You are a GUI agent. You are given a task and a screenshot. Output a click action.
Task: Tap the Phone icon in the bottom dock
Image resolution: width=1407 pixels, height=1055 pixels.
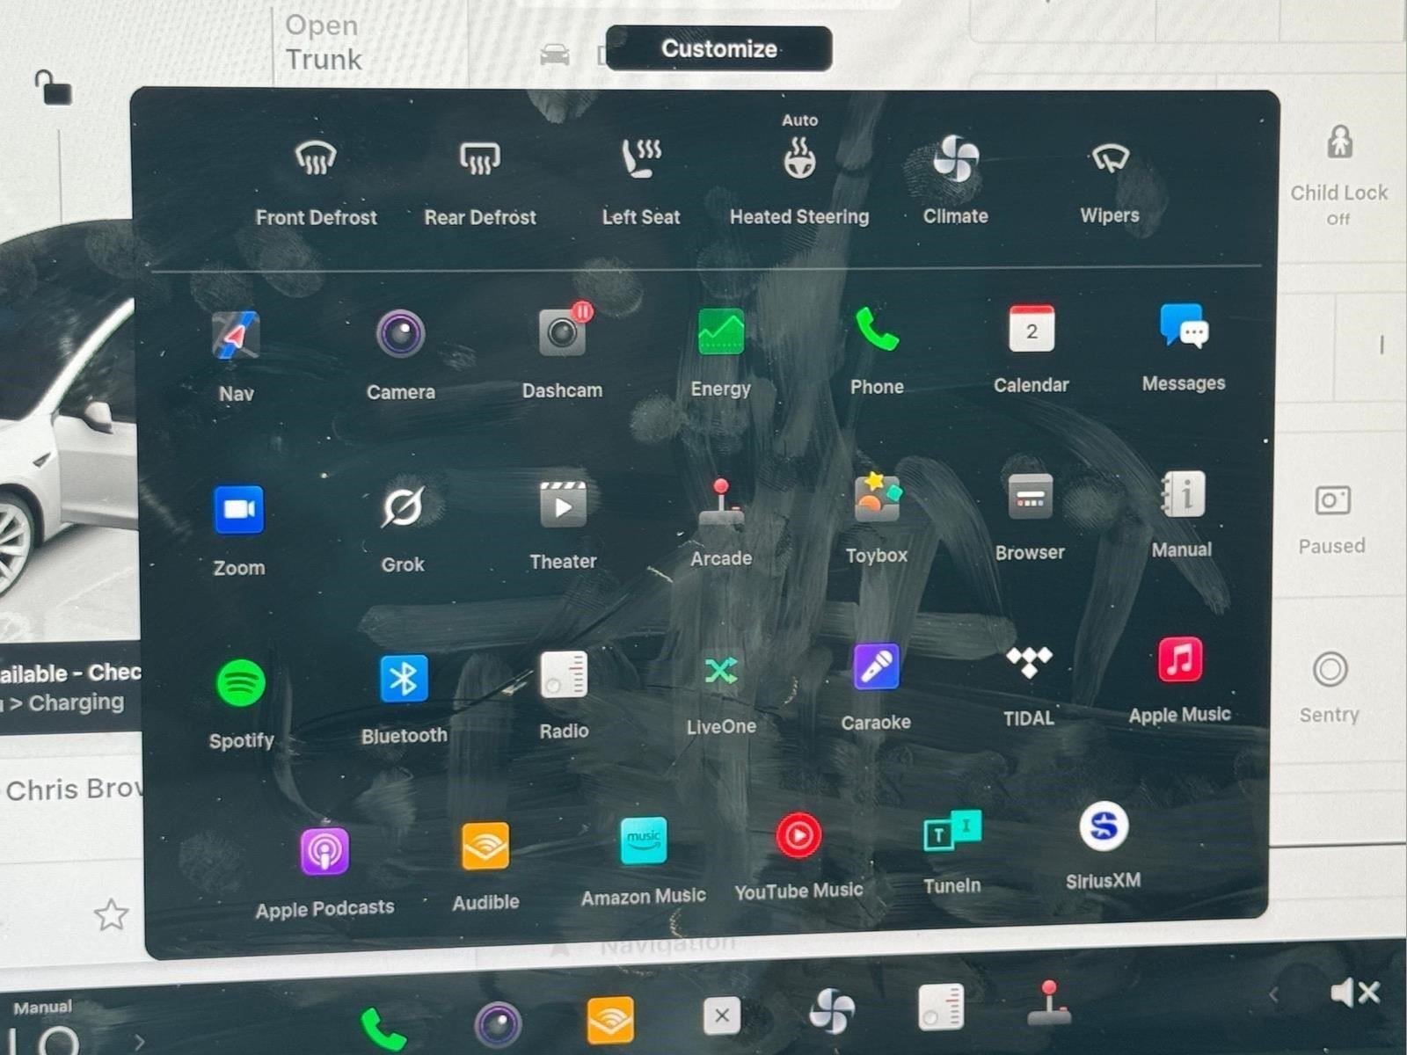point(383,1030)
